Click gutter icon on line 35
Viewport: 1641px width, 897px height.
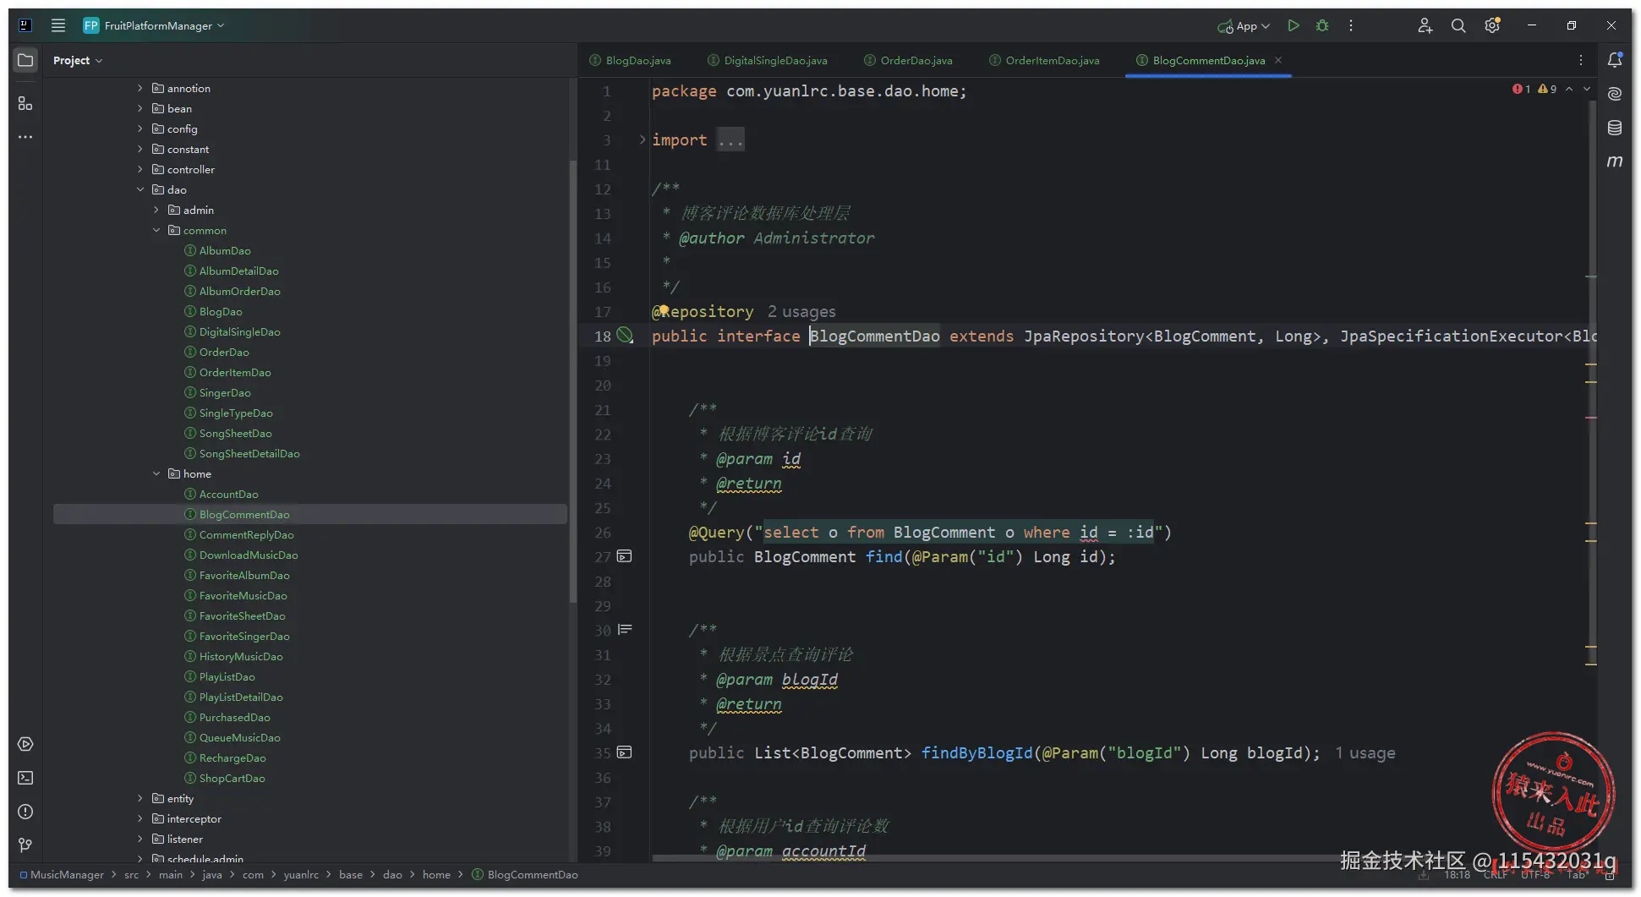[625, 752]
